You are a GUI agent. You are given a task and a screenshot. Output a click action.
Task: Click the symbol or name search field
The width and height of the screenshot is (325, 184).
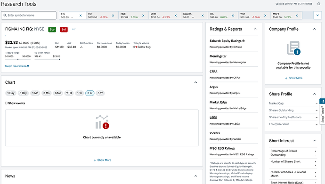pyautogui.click(x=29, y=16)
